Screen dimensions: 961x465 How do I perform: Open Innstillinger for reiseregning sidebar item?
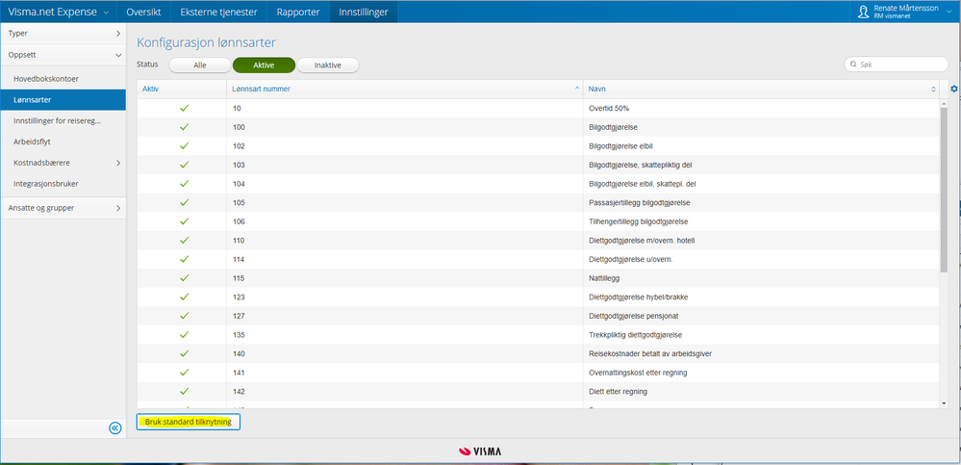(63, 121)
